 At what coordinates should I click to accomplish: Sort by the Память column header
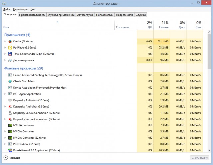pyautogui.click(x=162, y=25)
